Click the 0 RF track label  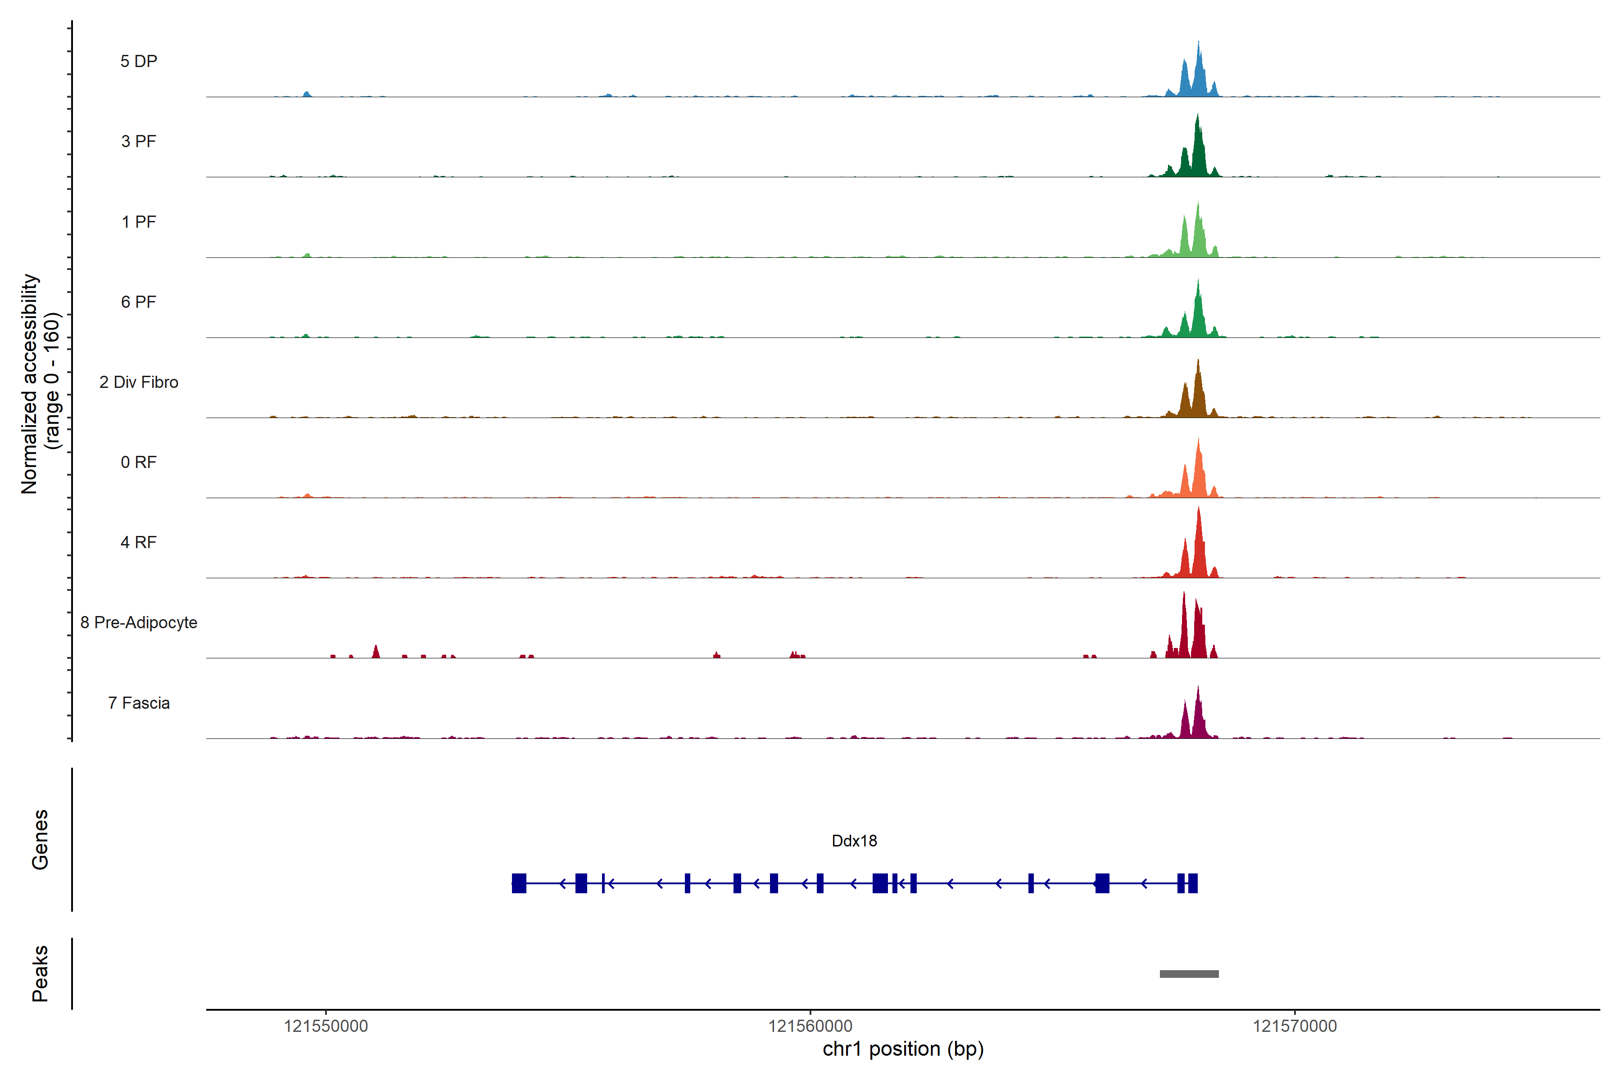(139, 462)
